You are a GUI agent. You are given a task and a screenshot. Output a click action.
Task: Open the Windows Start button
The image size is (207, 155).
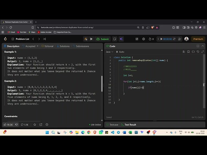pos(47,132)
